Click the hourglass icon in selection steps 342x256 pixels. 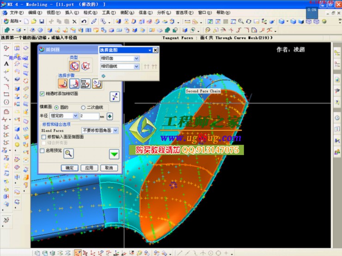click(x=85, y=84)
